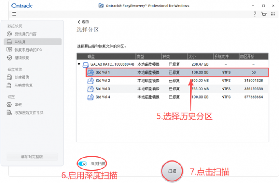The height and width of the screenshot is (183, 279).
Task: Click the 345001528 sector start value
Action: click(x=254, y=81)
